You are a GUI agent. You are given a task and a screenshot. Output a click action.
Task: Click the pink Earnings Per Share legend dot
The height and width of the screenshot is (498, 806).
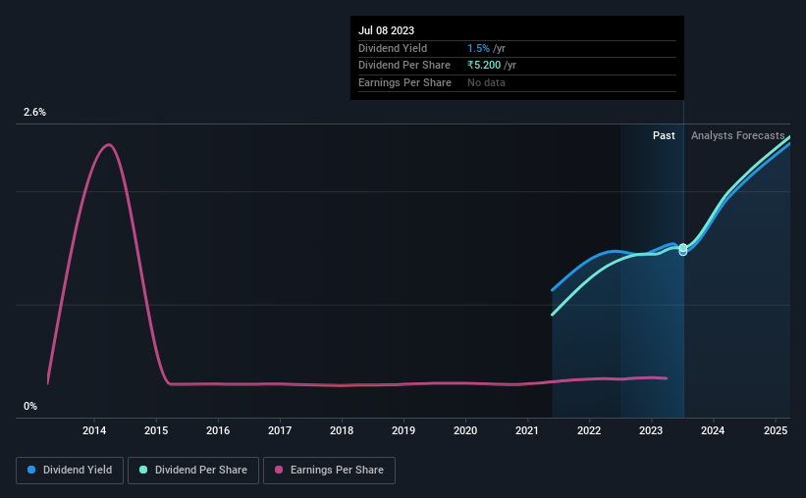coord(279,470)
